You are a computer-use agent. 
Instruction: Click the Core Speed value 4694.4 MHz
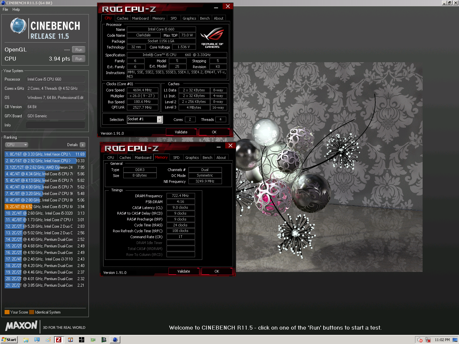pos(142,90)
